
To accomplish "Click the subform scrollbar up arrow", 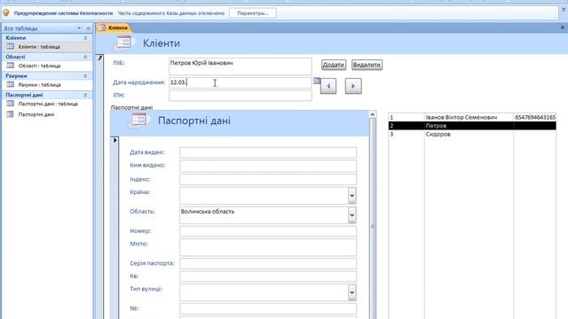I will (373, 114).
